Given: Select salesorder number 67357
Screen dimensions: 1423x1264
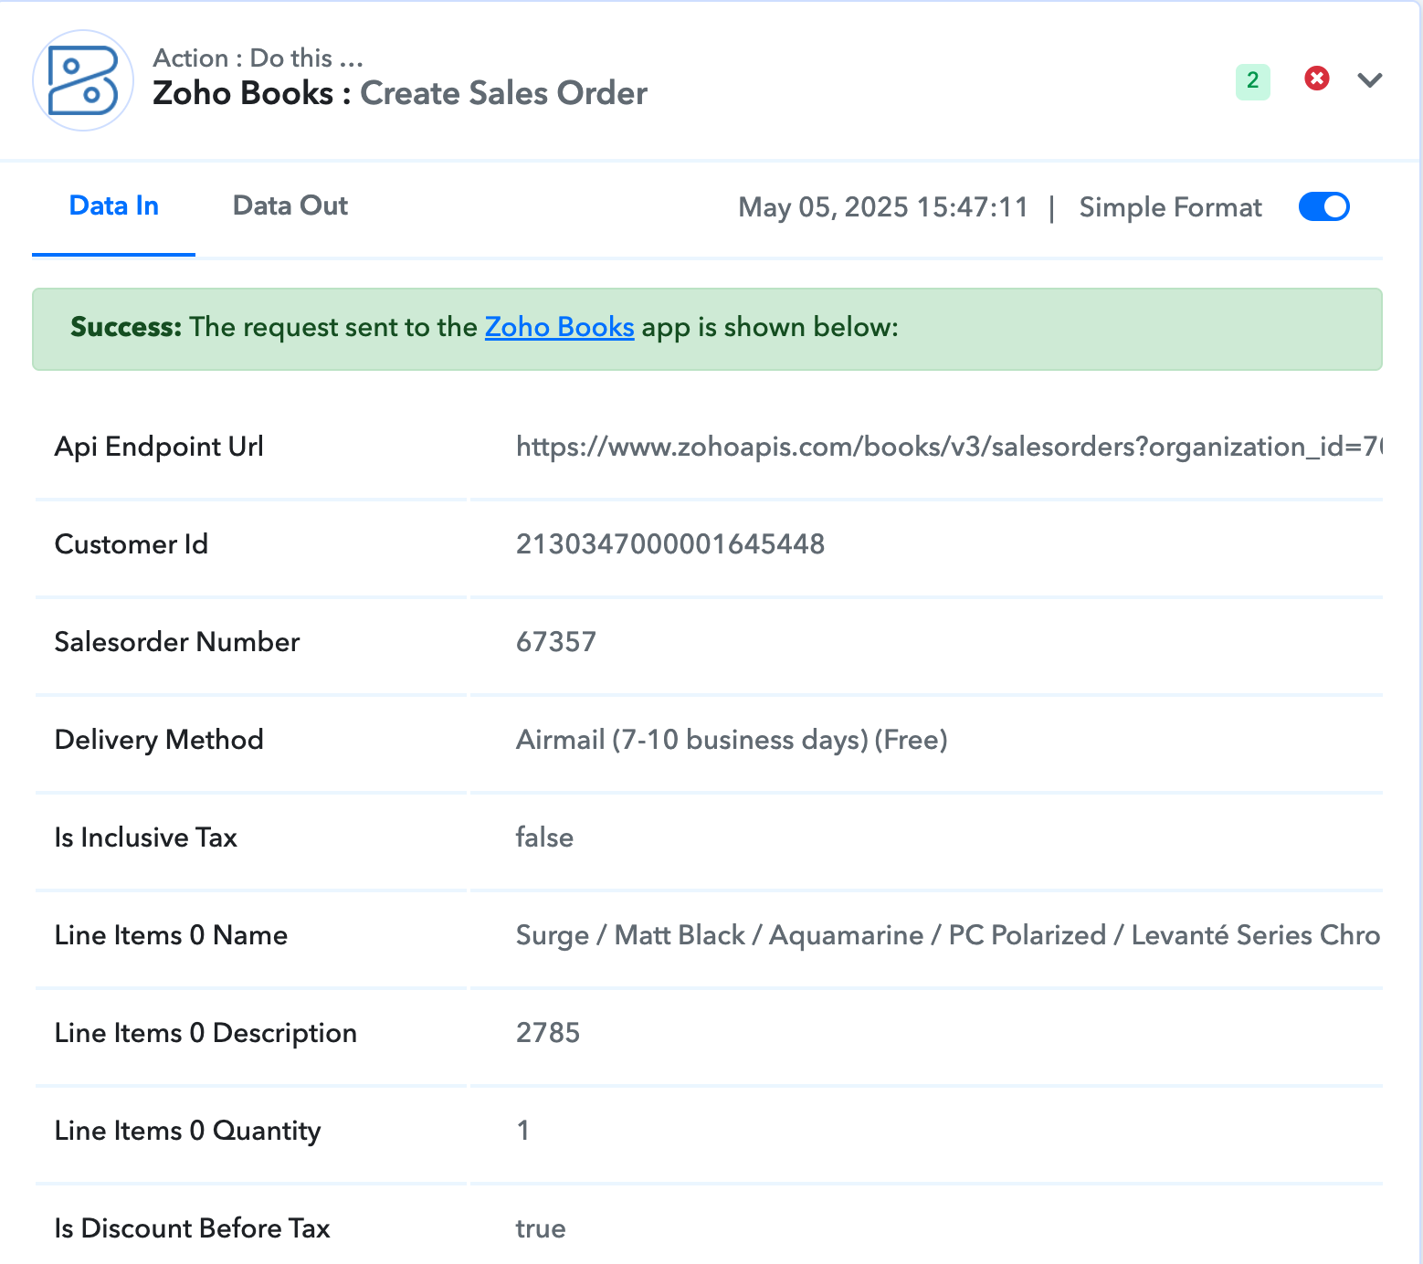Looking at the screenshot, I should (x=556, y=642).
